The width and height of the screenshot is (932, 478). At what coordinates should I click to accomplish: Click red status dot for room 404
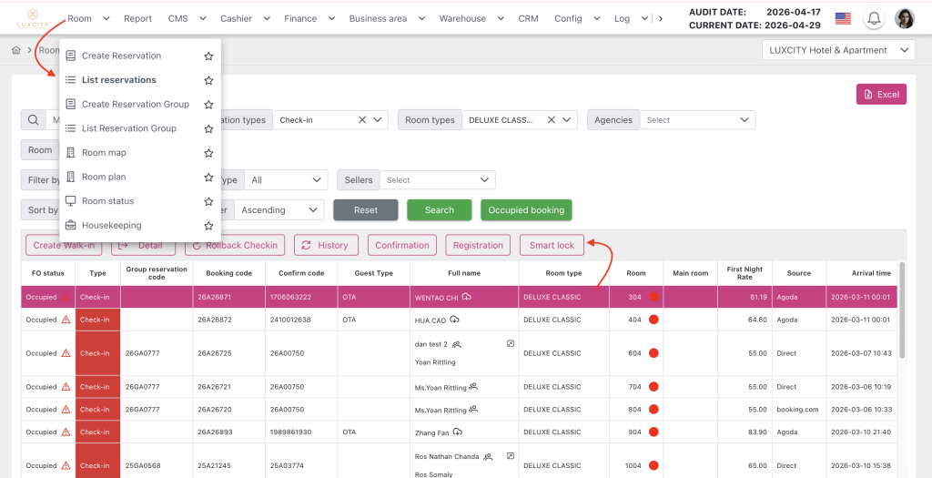click(x=653, y=320)
